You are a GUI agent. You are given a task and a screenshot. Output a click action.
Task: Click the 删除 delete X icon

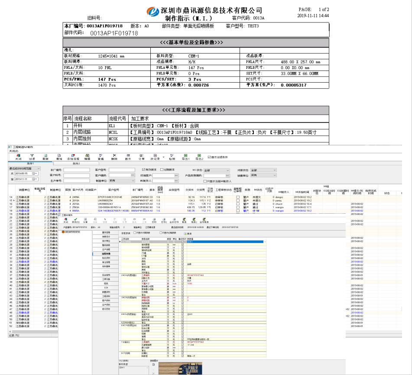[x=114, y=156]
